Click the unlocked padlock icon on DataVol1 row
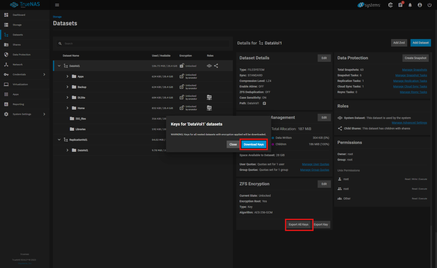The image size is (437, 268). click(182, 66)
